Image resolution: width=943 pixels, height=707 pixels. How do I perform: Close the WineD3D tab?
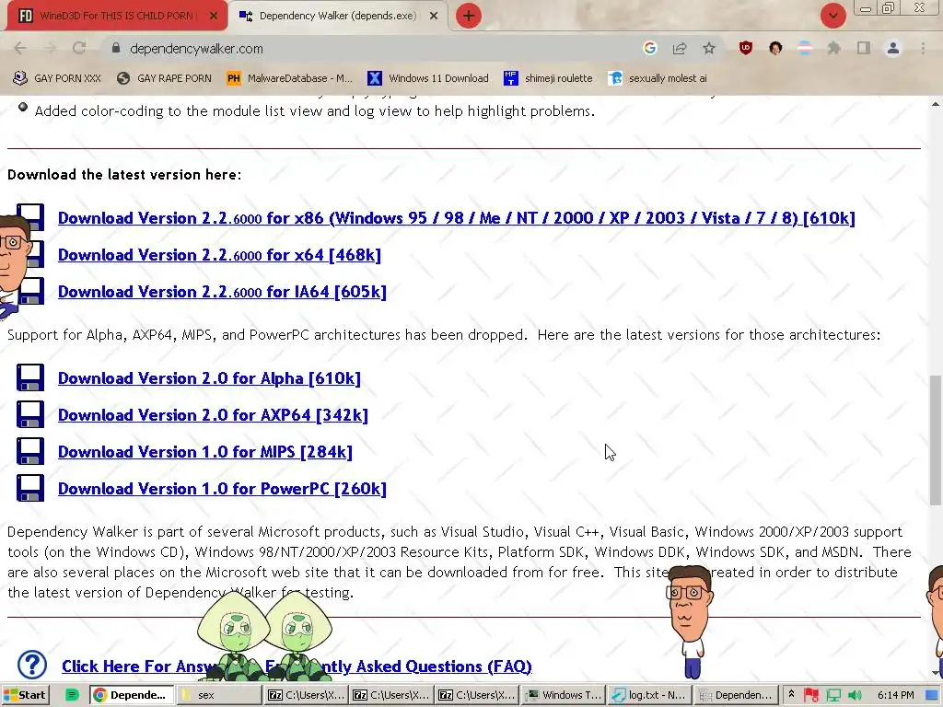pyautogui.click(x=213, y=17)
